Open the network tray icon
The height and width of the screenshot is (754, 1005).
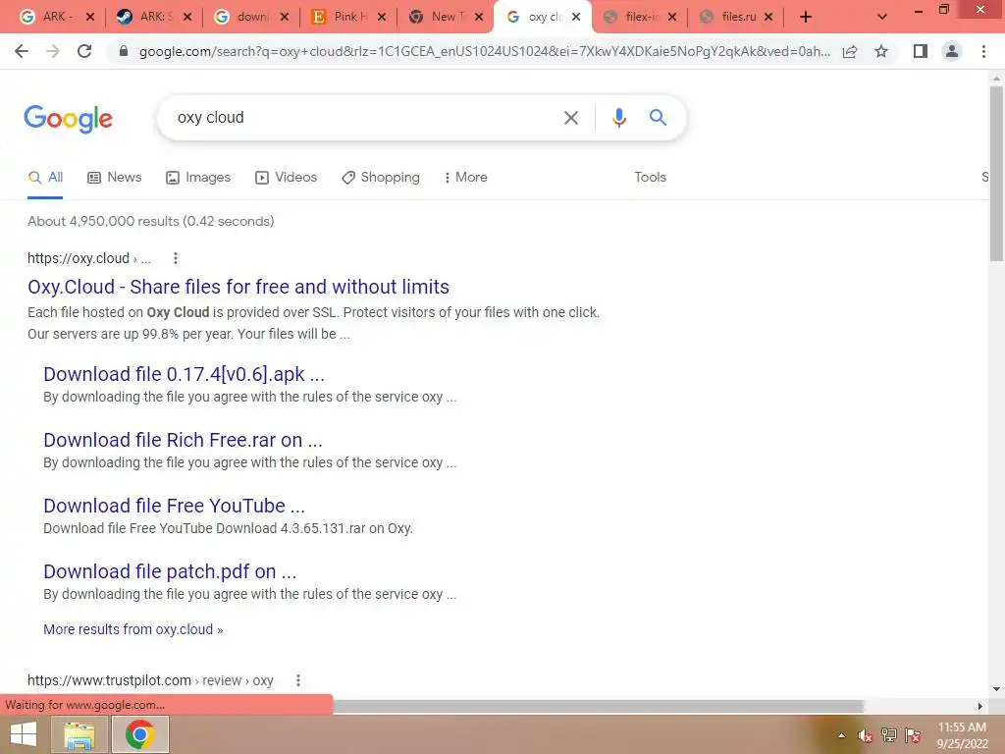[889, 735]
